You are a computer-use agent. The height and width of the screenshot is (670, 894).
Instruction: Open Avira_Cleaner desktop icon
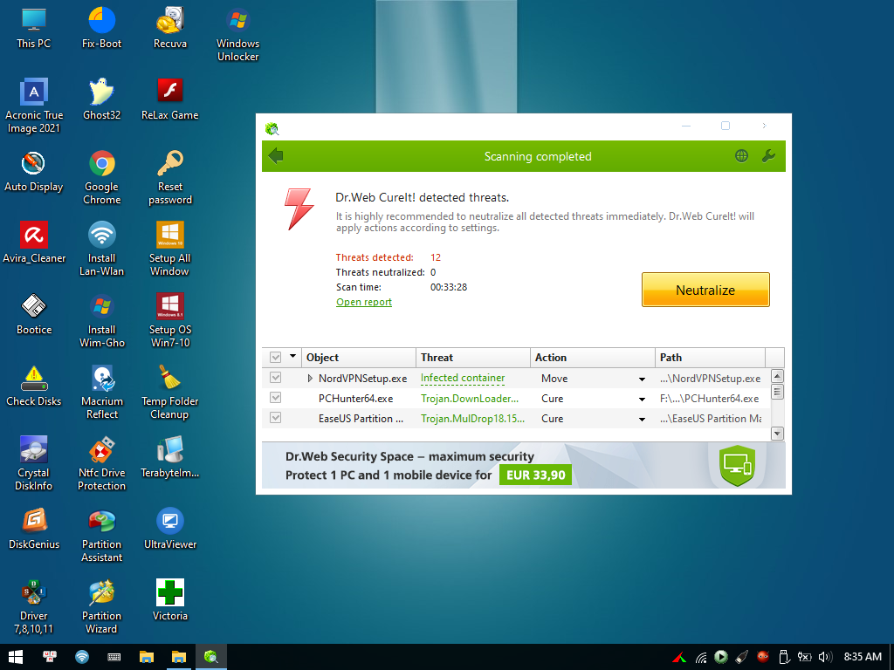(34, 243)
